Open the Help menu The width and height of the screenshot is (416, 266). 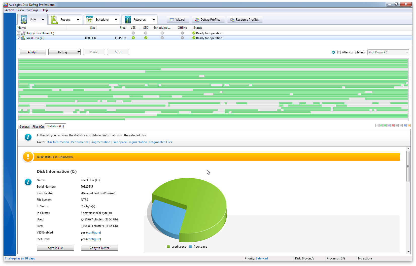point(45,10)
